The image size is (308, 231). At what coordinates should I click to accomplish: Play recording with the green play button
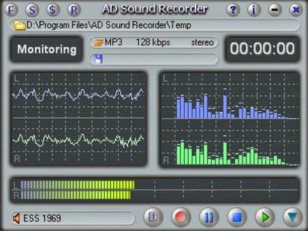point(263,217)
